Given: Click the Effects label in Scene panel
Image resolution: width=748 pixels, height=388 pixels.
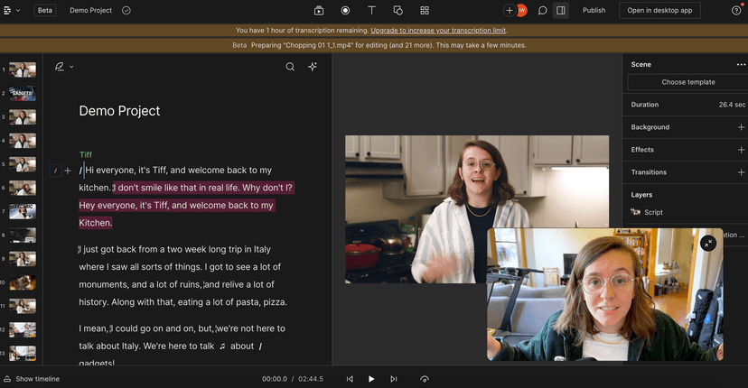Looking at the screenshot, I should point(642,150).
